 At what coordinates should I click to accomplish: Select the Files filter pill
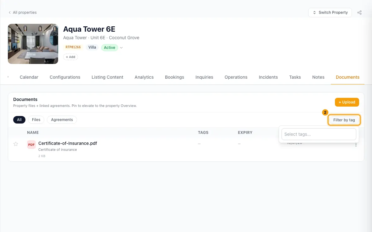pyautogui.click(x=36, y=120)
